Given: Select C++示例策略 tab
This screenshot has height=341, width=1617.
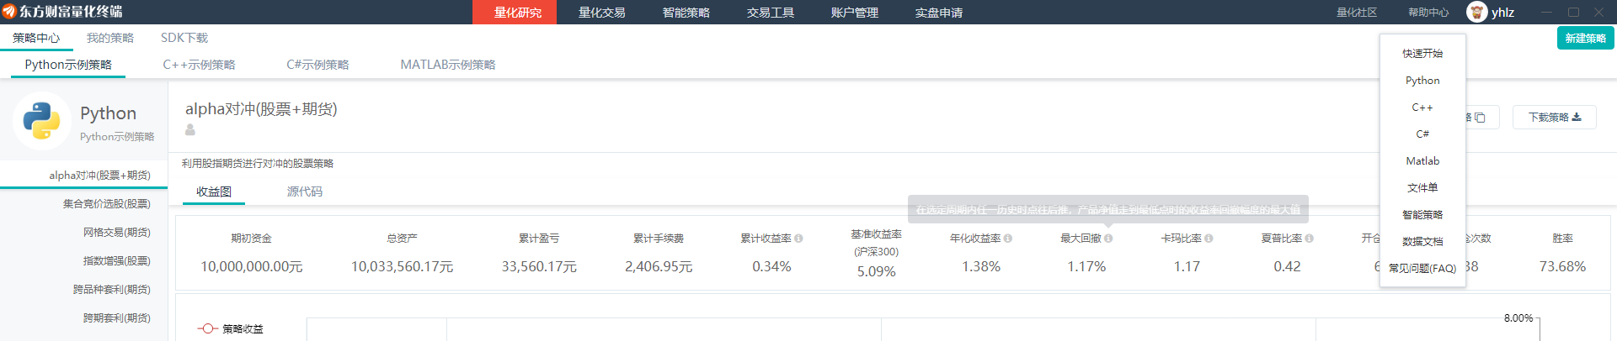Looking at the screenshot, I should point(199,65).
